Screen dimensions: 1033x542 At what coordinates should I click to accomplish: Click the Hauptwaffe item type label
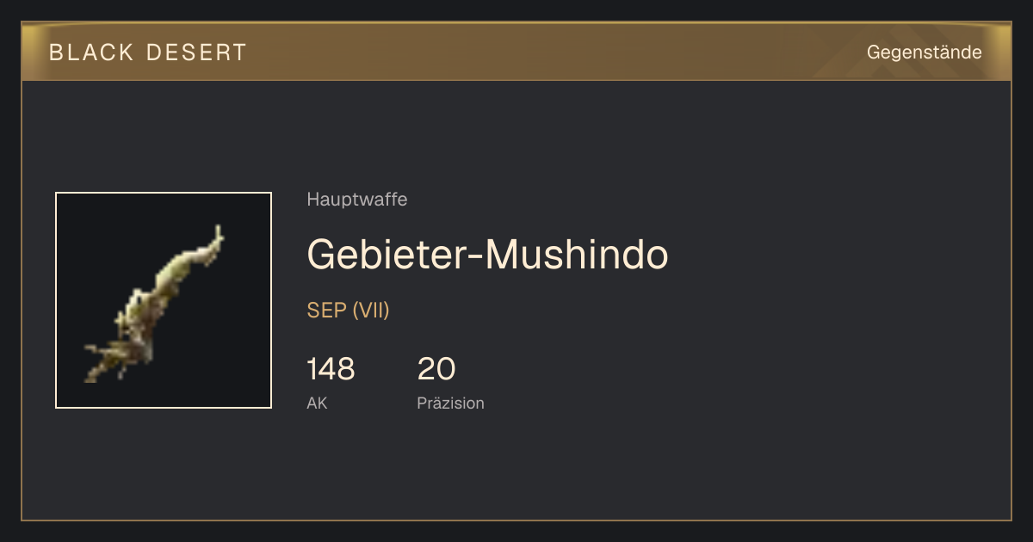[357, 200]
